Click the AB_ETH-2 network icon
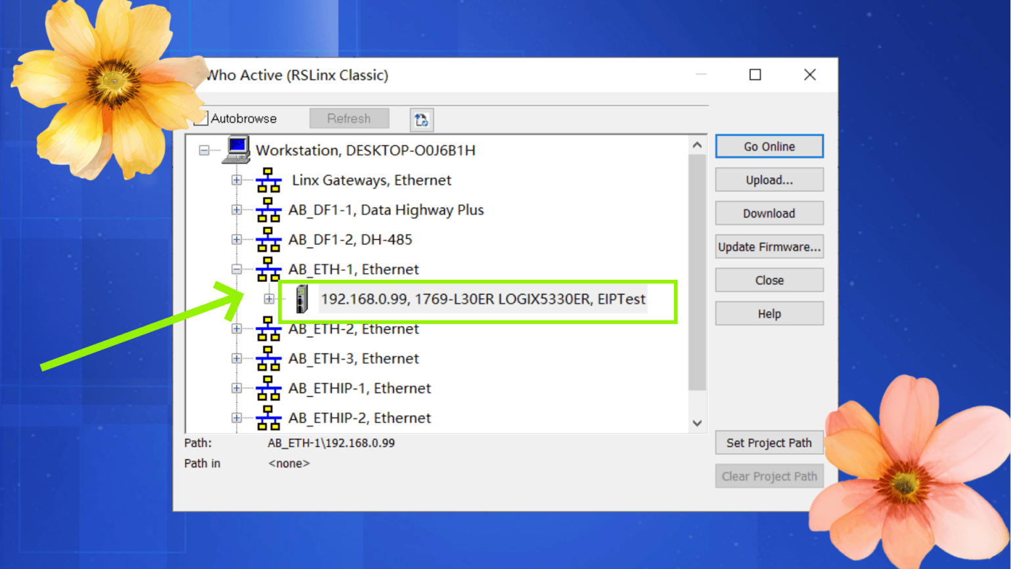The height and width of the screenshot is (569, 1011). (268, 329)
